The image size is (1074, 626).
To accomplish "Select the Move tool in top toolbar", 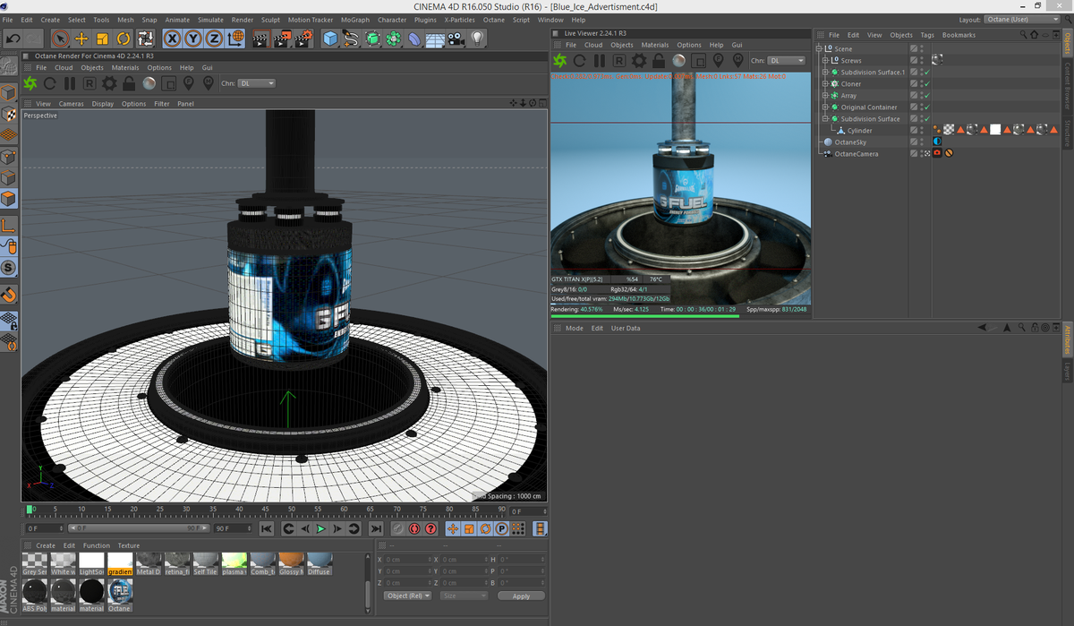I will 81,39.
